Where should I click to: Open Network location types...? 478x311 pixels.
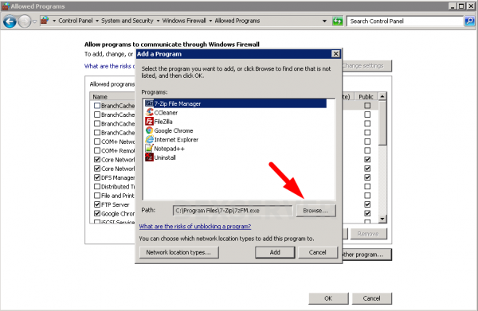178,252
